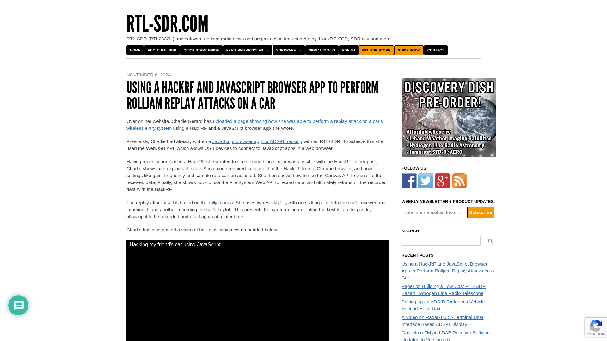The image size is (607, 341).
Task: Open the GUIDE BOOK menu item
Action: 409,50
